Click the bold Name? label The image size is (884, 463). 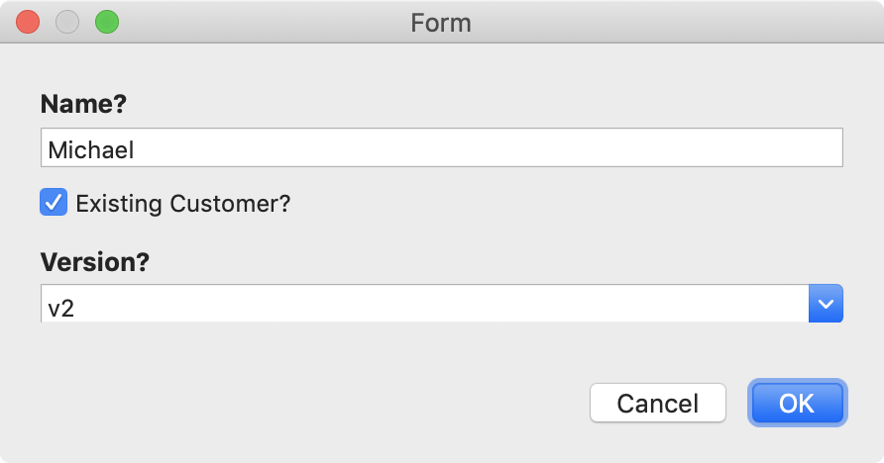point(83,104)
